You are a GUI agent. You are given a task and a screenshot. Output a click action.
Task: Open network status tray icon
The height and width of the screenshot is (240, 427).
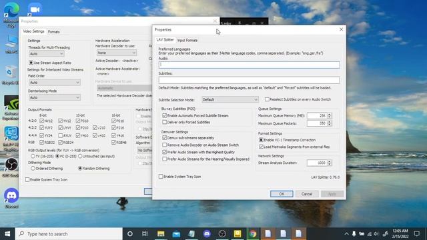click(369, 234)
